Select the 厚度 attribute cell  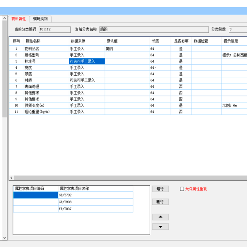click(46, 74)
